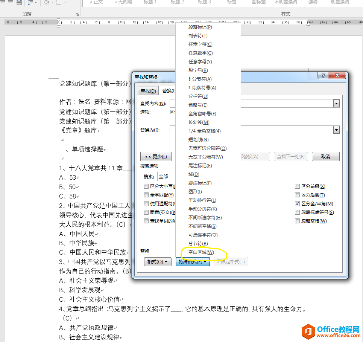Screen dimensions: 363x342
Task: Click the right indent marker on ruler
Action: 308,24
